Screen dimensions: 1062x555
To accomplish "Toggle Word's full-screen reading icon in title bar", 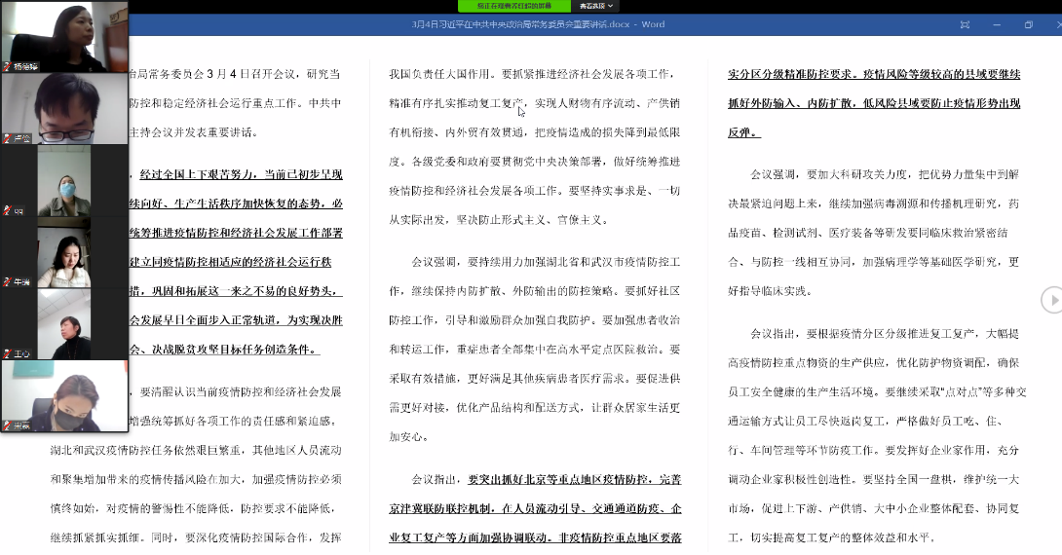I will click(964, 24).
